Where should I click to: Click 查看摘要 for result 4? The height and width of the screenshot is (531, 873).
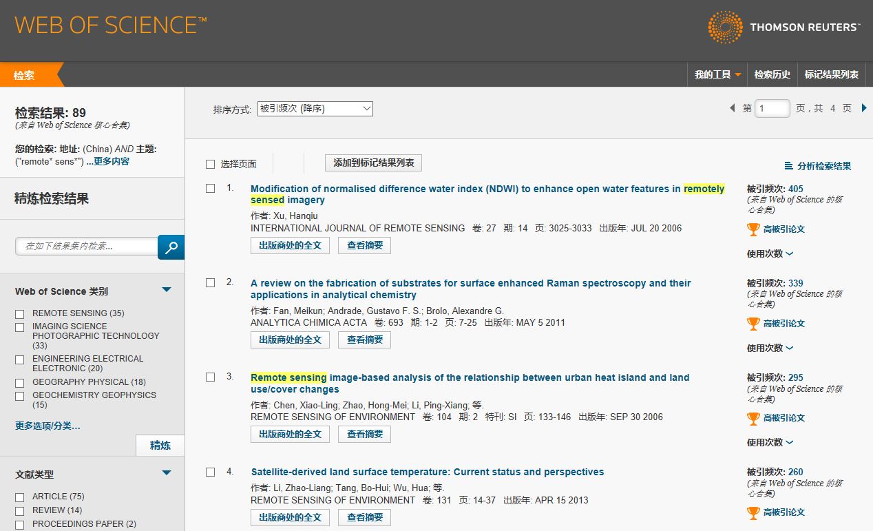(x=365, y=517)
